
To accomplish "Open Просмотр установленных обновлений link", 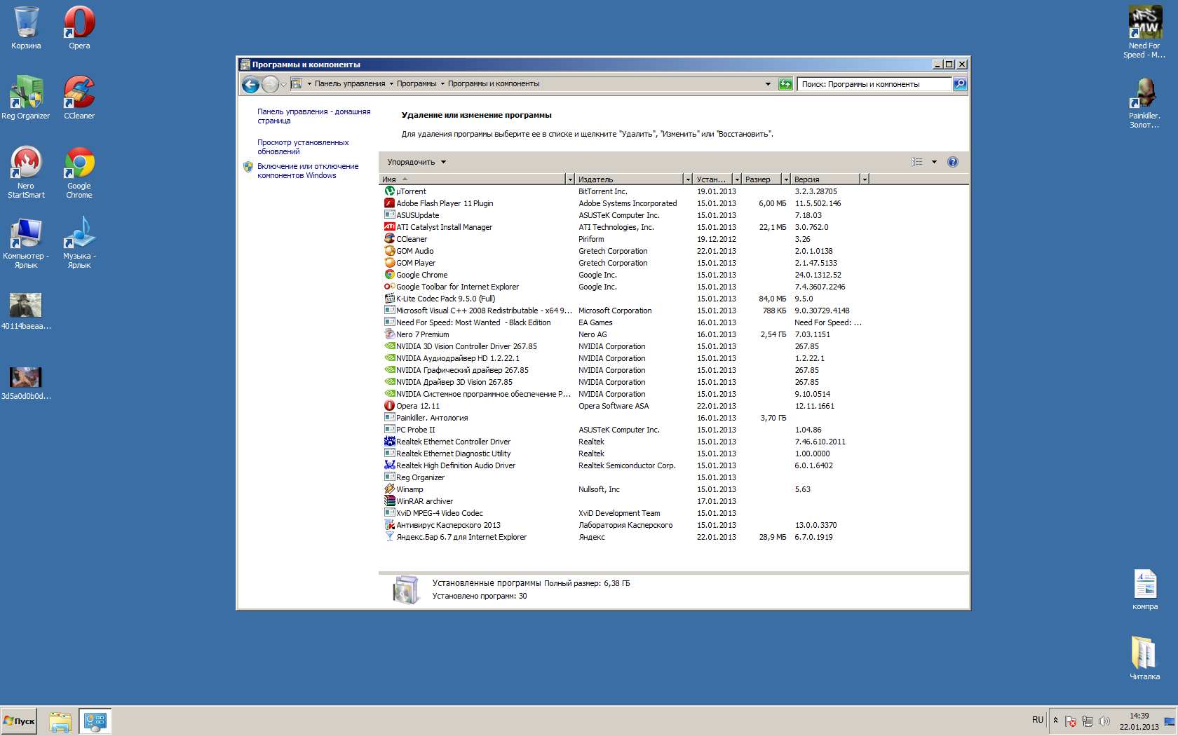I will [303, 147].
